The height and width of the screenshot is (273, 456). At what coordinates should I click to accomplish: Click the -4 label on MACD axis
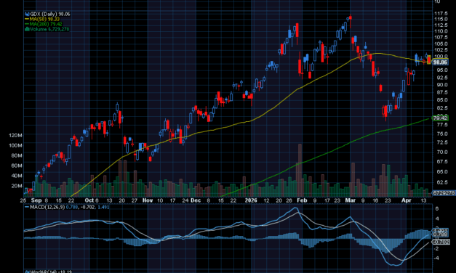point(437,258)
